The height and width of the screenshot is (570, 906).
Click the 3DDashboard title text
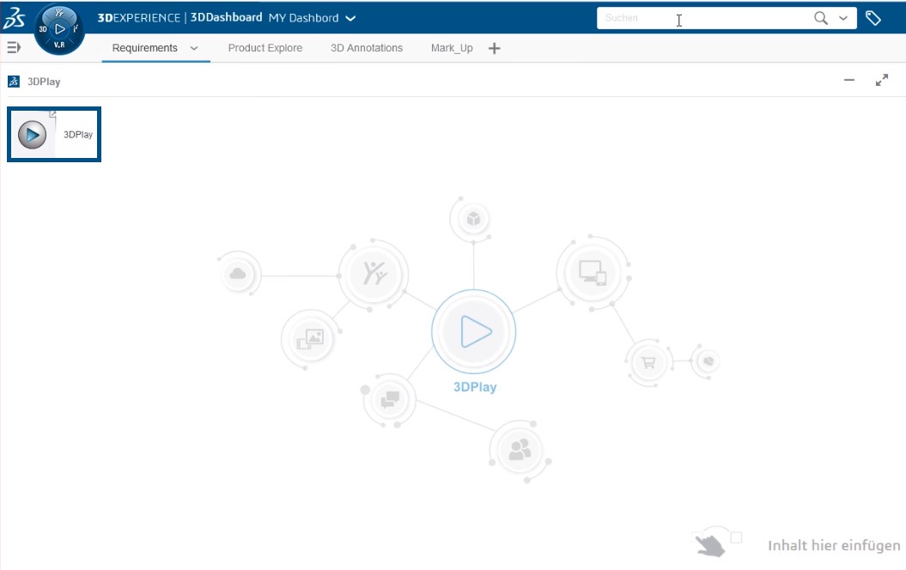click(227, 17)
